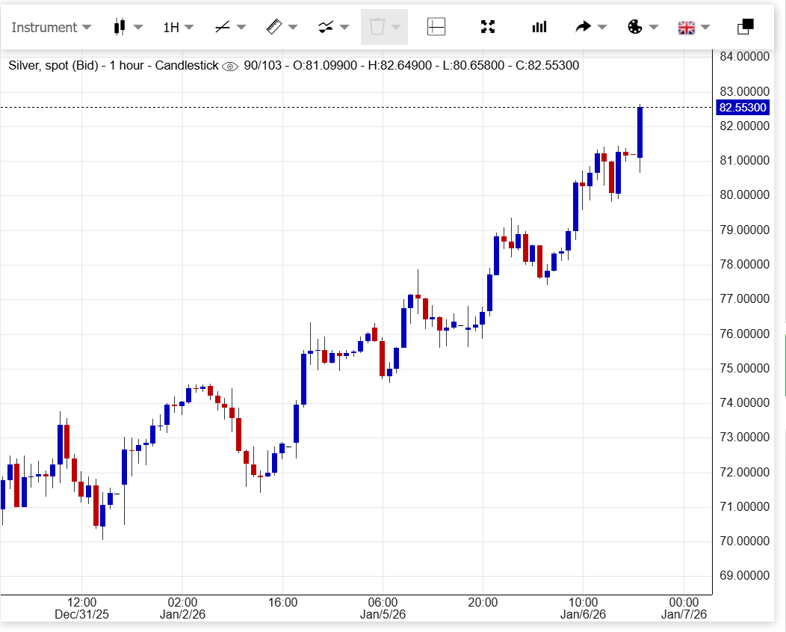The width and height of the screenshot is (786, 632).
Task: Click the volume bars icon
Action: tap(539, 28)
